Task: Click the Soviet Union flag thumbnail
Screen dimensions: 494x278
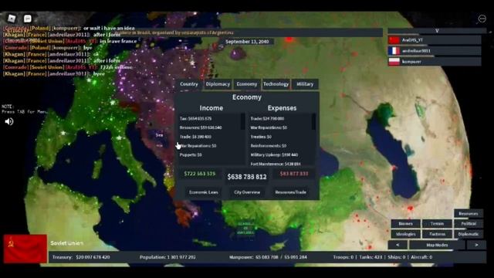Action: tap(25, 249)
